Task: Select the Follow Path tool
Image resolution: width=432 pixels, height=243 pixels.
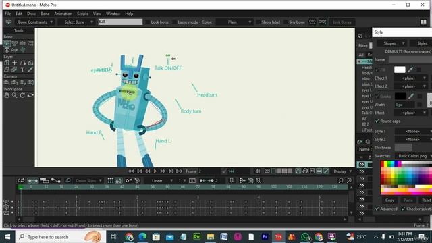Action: pos(22,63)
